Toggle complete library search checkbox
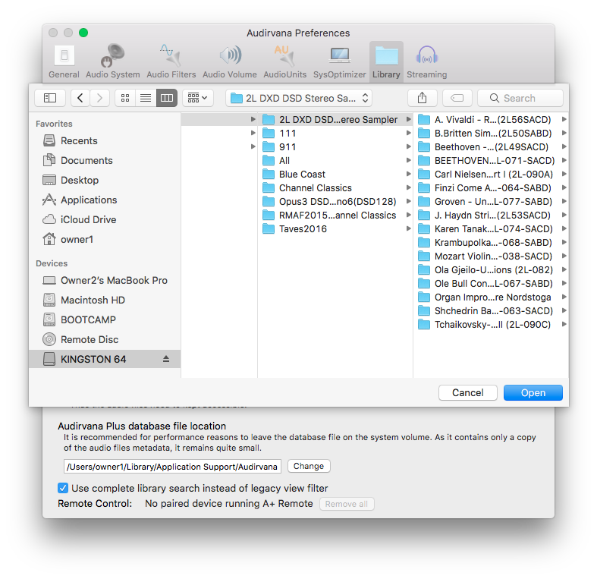Image resolution: width=597 pixels, height=579 pixels. point(63,489)
